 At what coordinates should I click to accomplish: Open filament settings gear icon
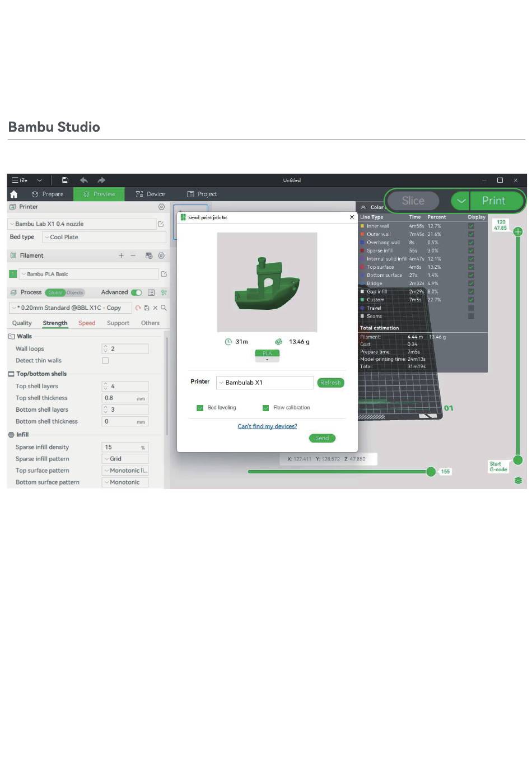click(x=161, y=255)
